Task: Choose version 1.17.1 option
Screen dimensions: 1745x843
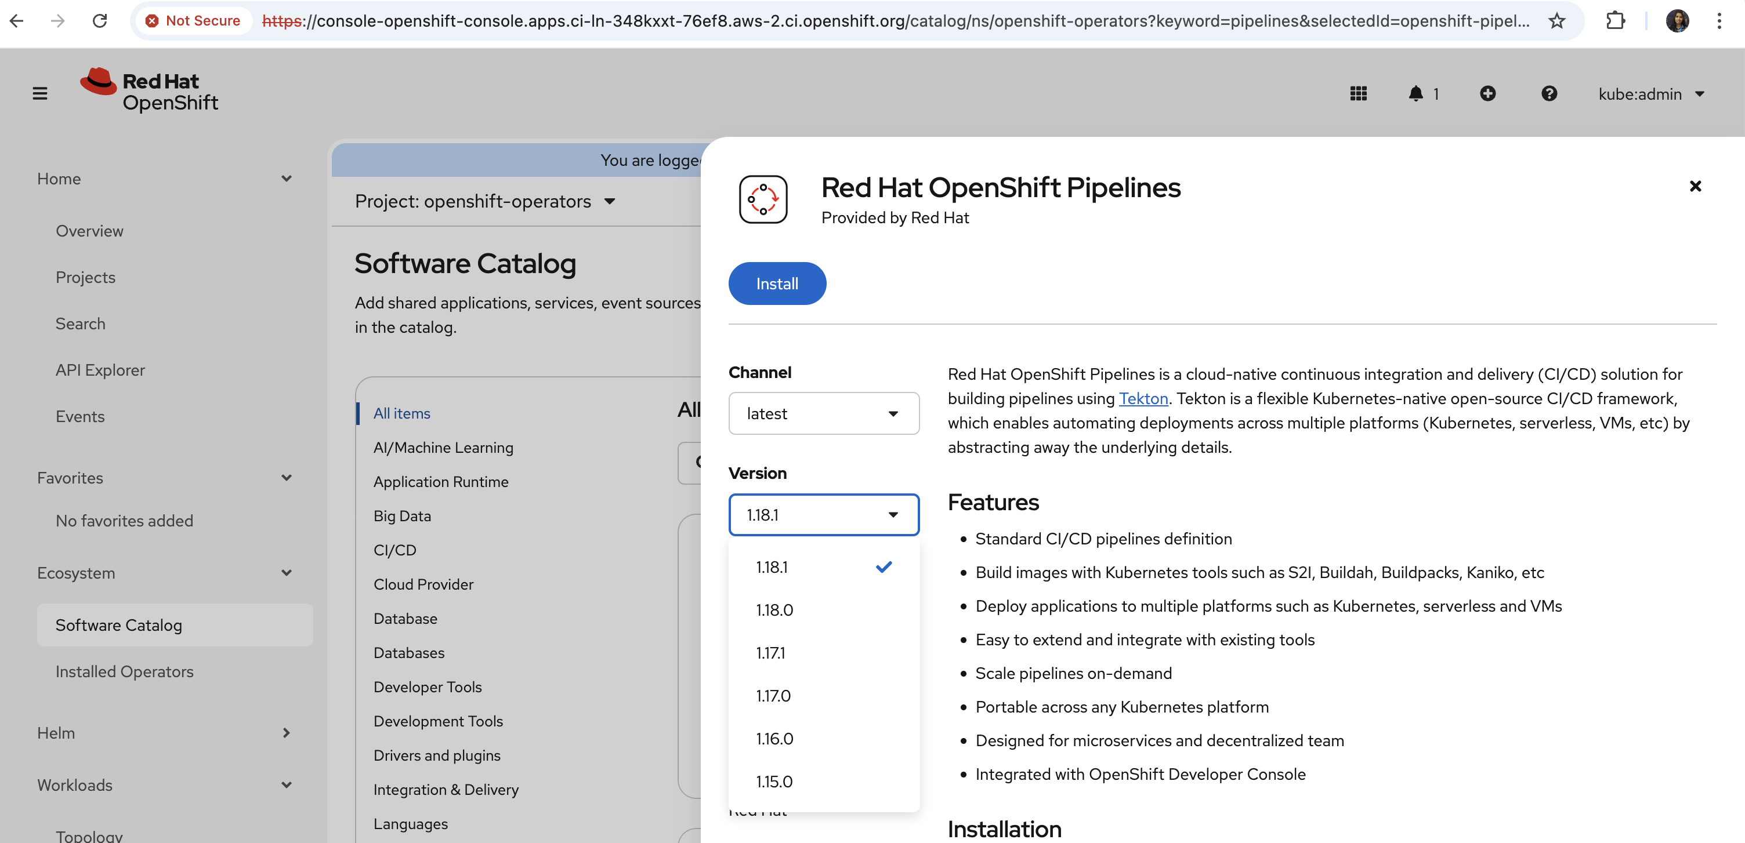Action: coord(770,653)
